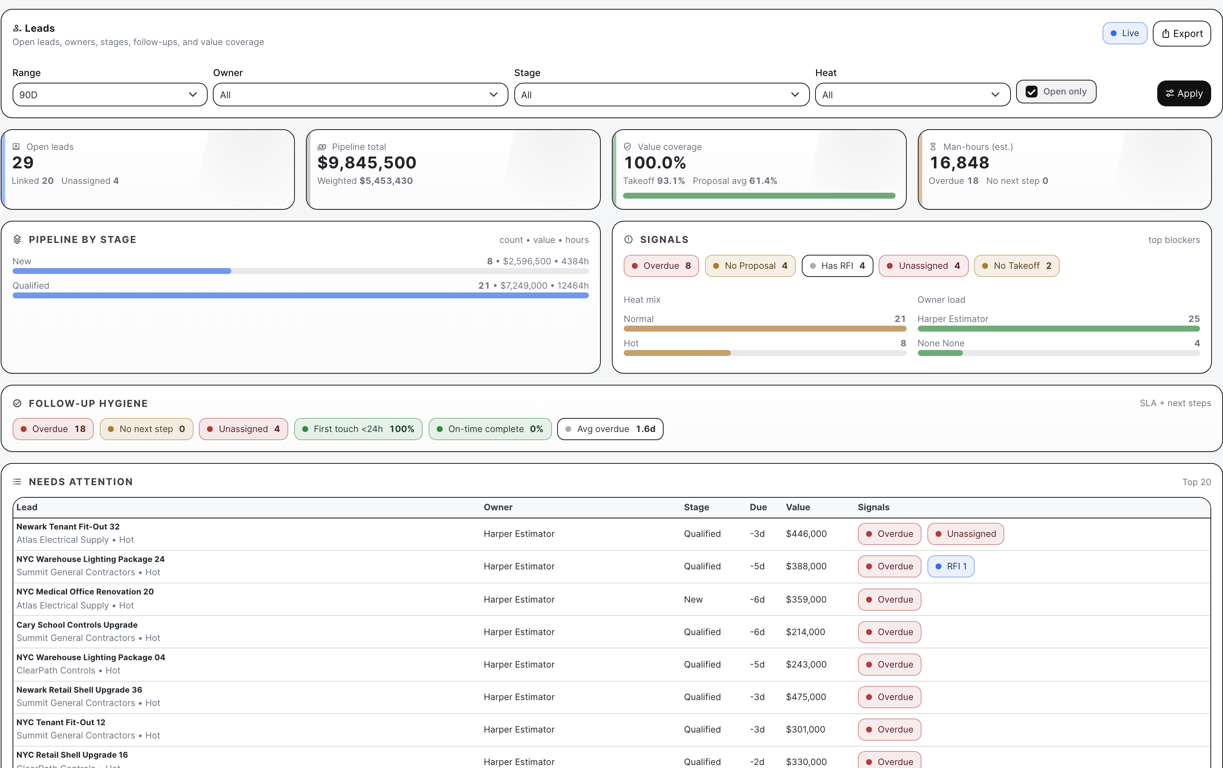Click the blue Live status dot
Image resolution: width=1223 pixels, height=768 pixels.
click(x=1113, y=34)
